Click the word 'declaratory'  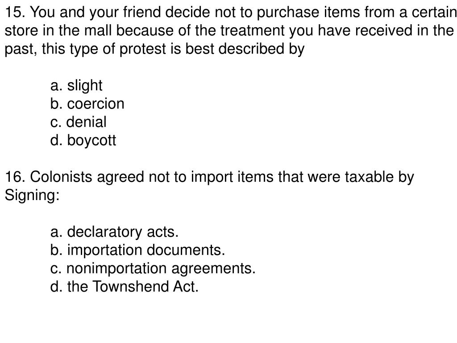click(x=104, y=232)
